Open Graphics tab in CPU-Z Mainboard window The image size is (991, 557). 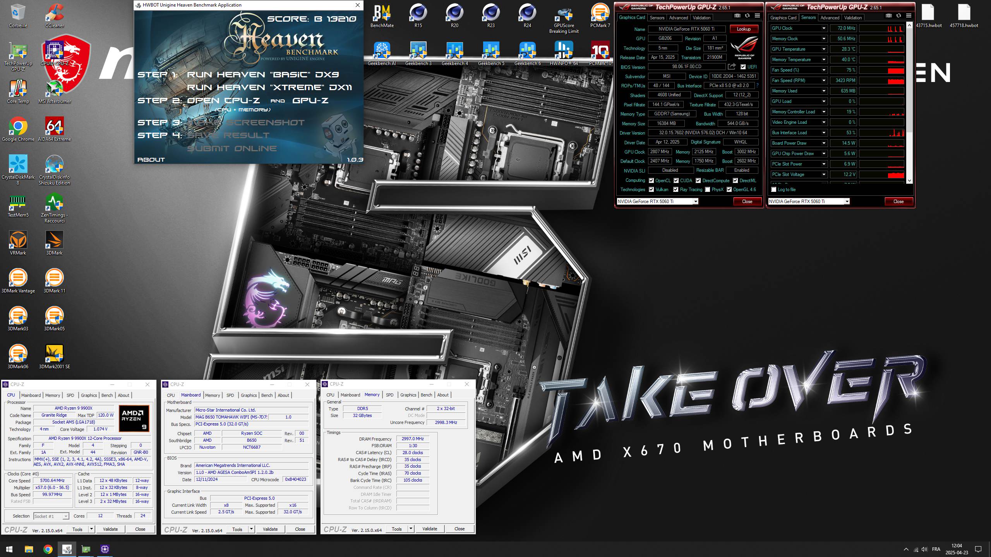[x=249, y=395]
